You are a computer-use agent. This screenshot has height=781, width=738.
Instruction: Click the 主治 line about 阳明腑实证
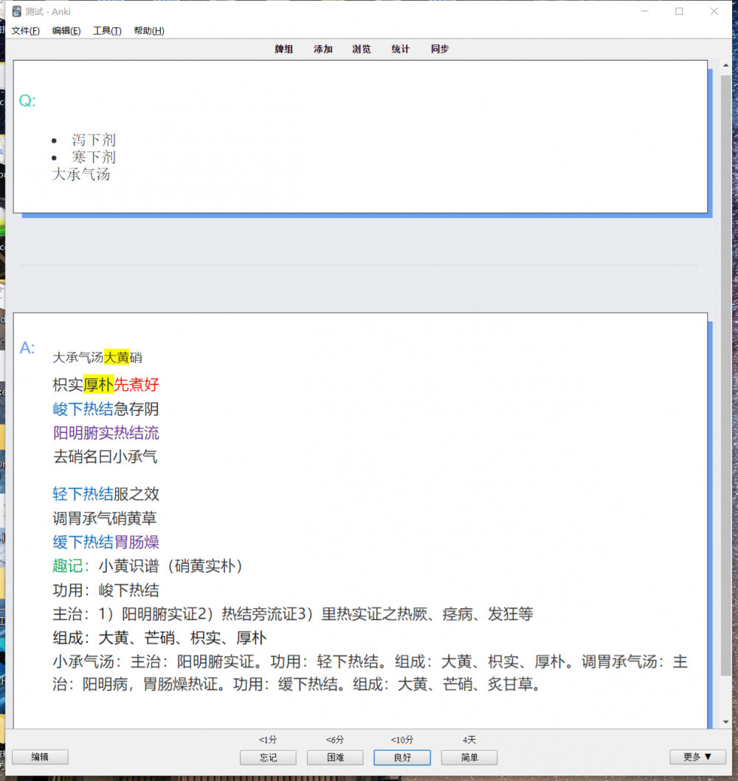click(293, 613)
